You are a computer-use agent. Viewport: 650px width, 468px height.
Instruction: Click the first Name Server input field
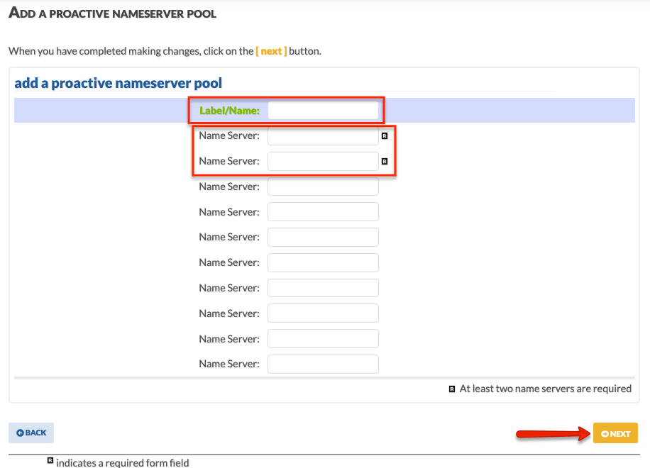[323, 136]
